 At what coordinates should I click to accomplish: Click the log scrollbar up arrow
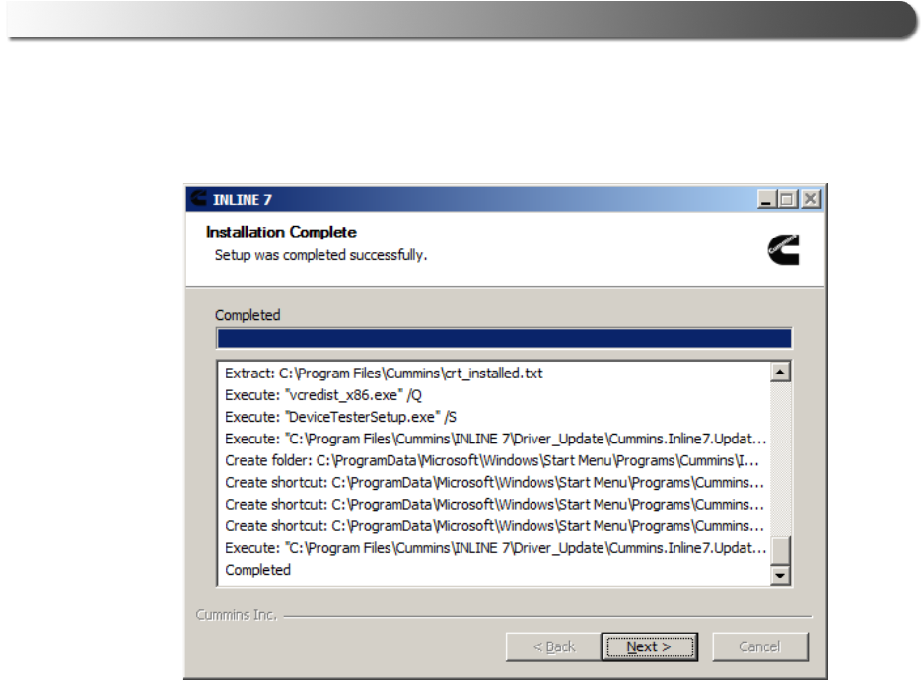780,372
